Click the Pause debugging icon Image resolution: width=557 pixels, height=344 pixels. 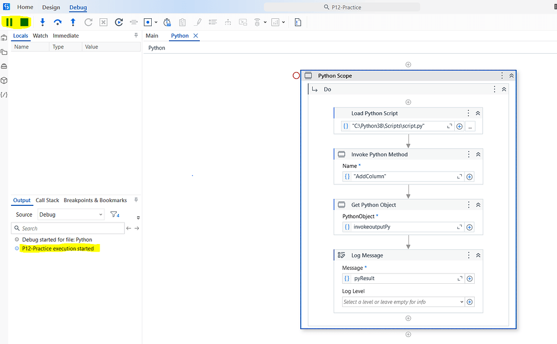(x=9, y=22)
